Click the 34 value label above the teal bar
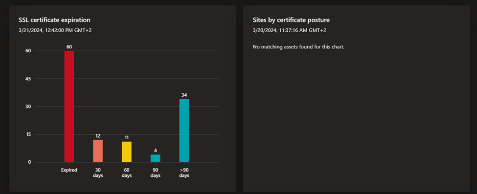The width and height of the screenshot is (477, 194). click(184, 95)
